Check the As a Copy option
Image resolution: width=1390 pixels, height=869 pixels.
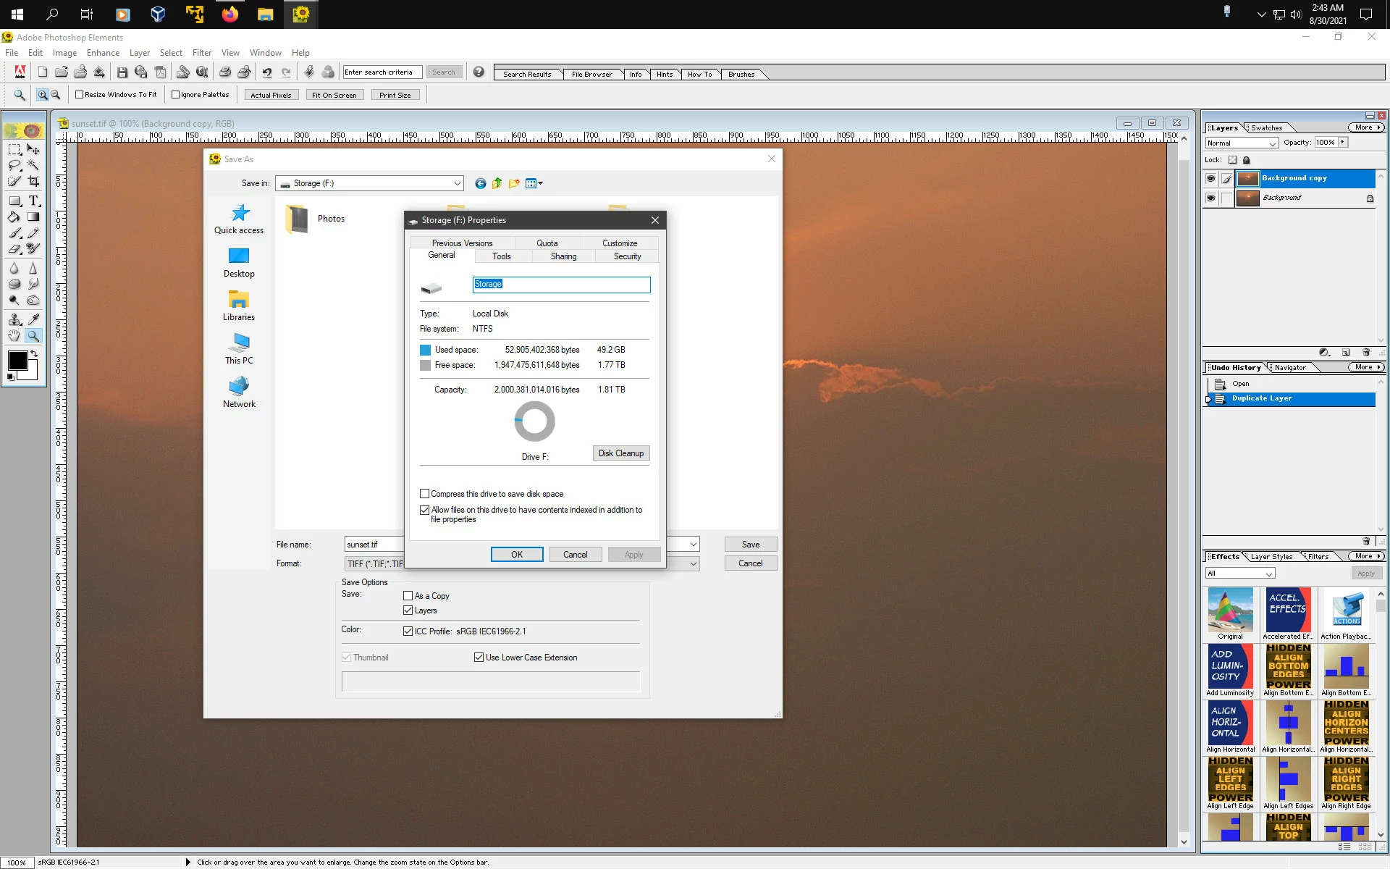(x=408, y=596)
